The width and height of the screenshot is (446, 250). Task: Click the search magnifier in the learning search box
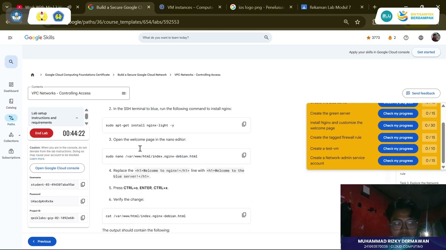coord(266,37)
